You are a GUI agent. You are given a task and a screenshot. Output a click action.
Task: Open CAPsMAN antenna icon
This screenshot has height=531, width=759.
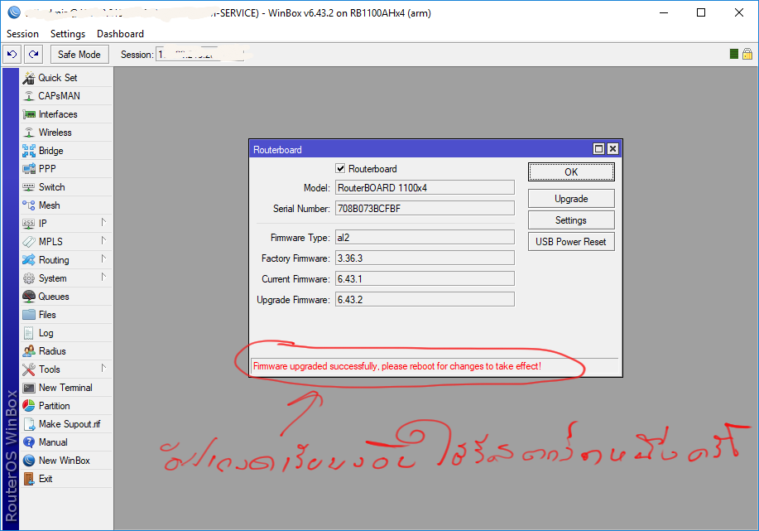pos(29,96)
